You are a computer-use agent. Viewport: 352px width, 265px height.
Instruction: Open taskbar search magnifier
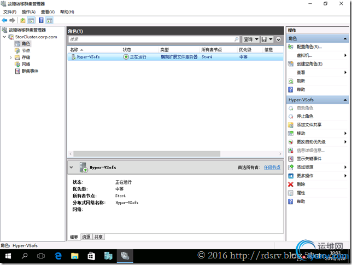point(25,256)
